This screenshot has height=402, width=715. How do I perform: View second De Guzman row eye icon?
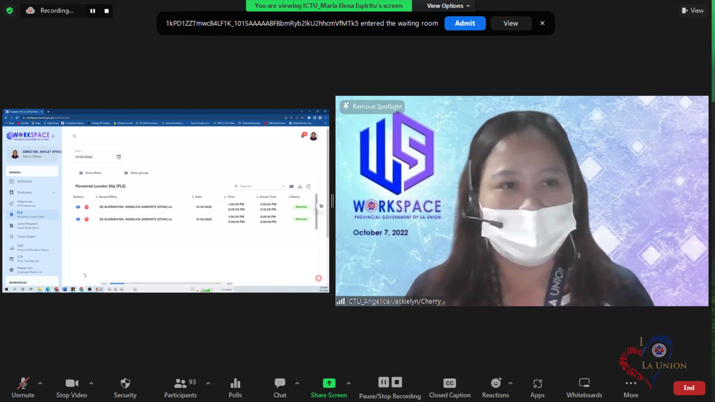click(78, 219)
